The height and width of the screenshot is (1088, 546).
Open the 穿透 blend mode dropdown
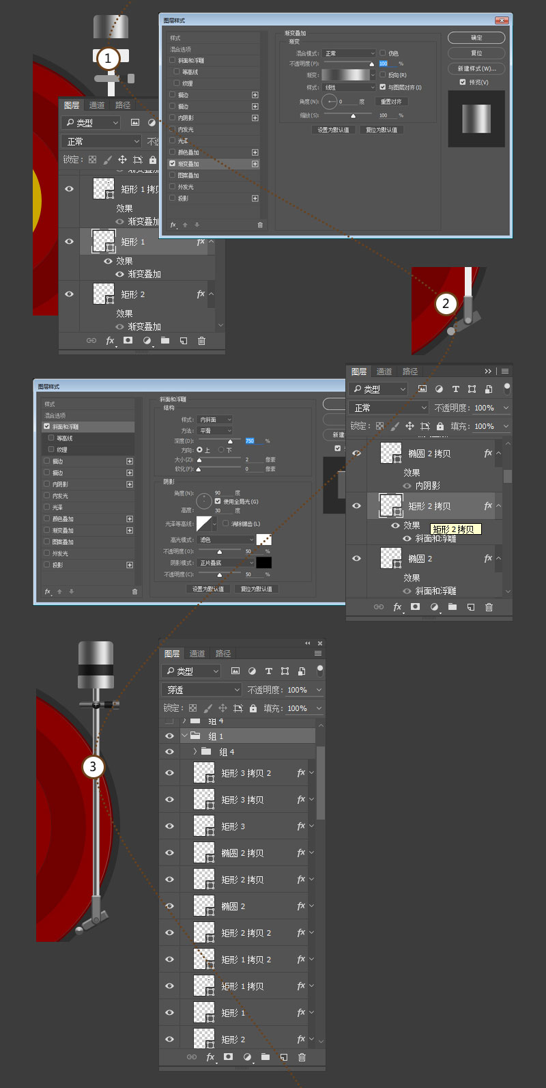[x=202, y=690]
